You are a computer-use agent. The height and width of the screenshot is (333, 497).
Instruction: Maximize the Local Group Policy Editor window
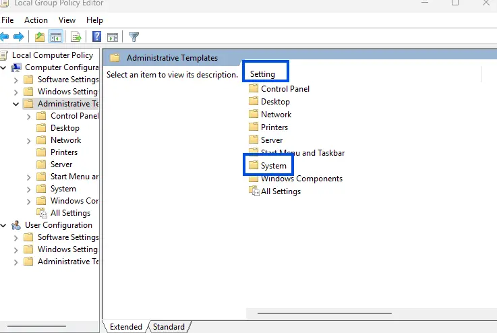(x=455, y=3)
